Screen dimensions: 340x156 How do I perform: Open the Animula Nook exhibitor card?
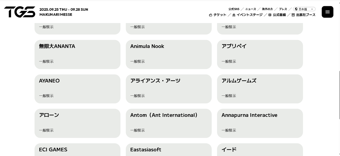point(169,54)
